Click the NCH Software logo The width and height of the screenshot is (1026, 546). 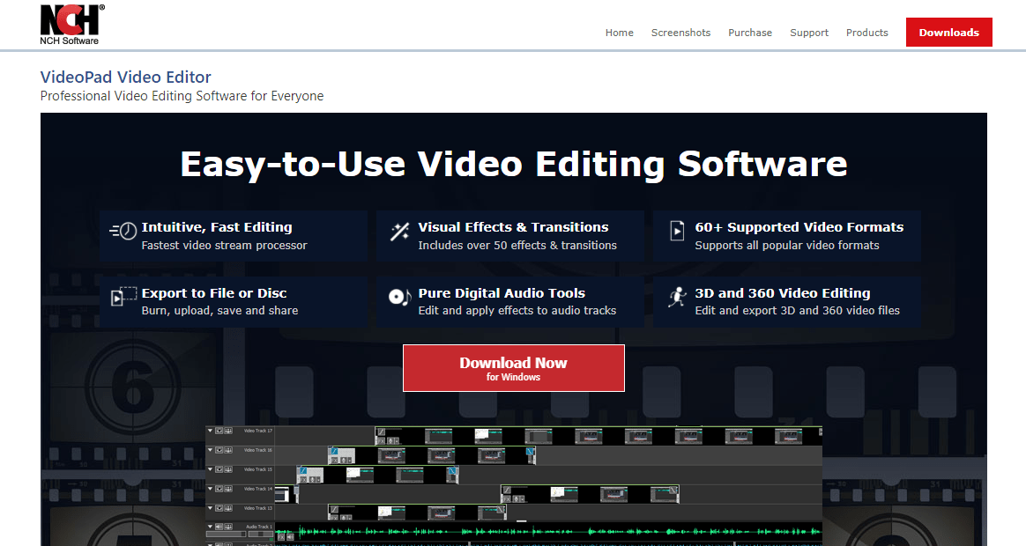(x=72, y=24)
